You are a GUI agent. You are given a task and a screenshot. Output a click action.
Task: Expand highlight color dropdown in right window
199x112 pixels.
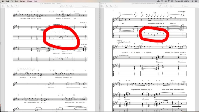[x=163, y=6]
